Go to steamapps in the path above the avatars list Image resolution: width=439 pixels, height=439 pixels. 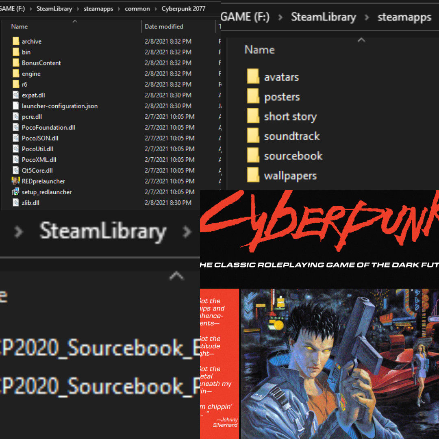pos(404,17)
